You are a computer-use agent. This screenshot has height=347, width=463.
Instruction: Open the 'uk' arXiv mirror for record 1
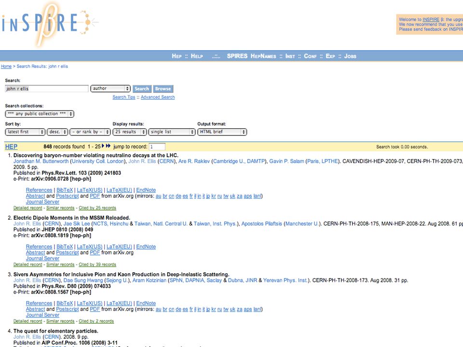click(232, 196)
